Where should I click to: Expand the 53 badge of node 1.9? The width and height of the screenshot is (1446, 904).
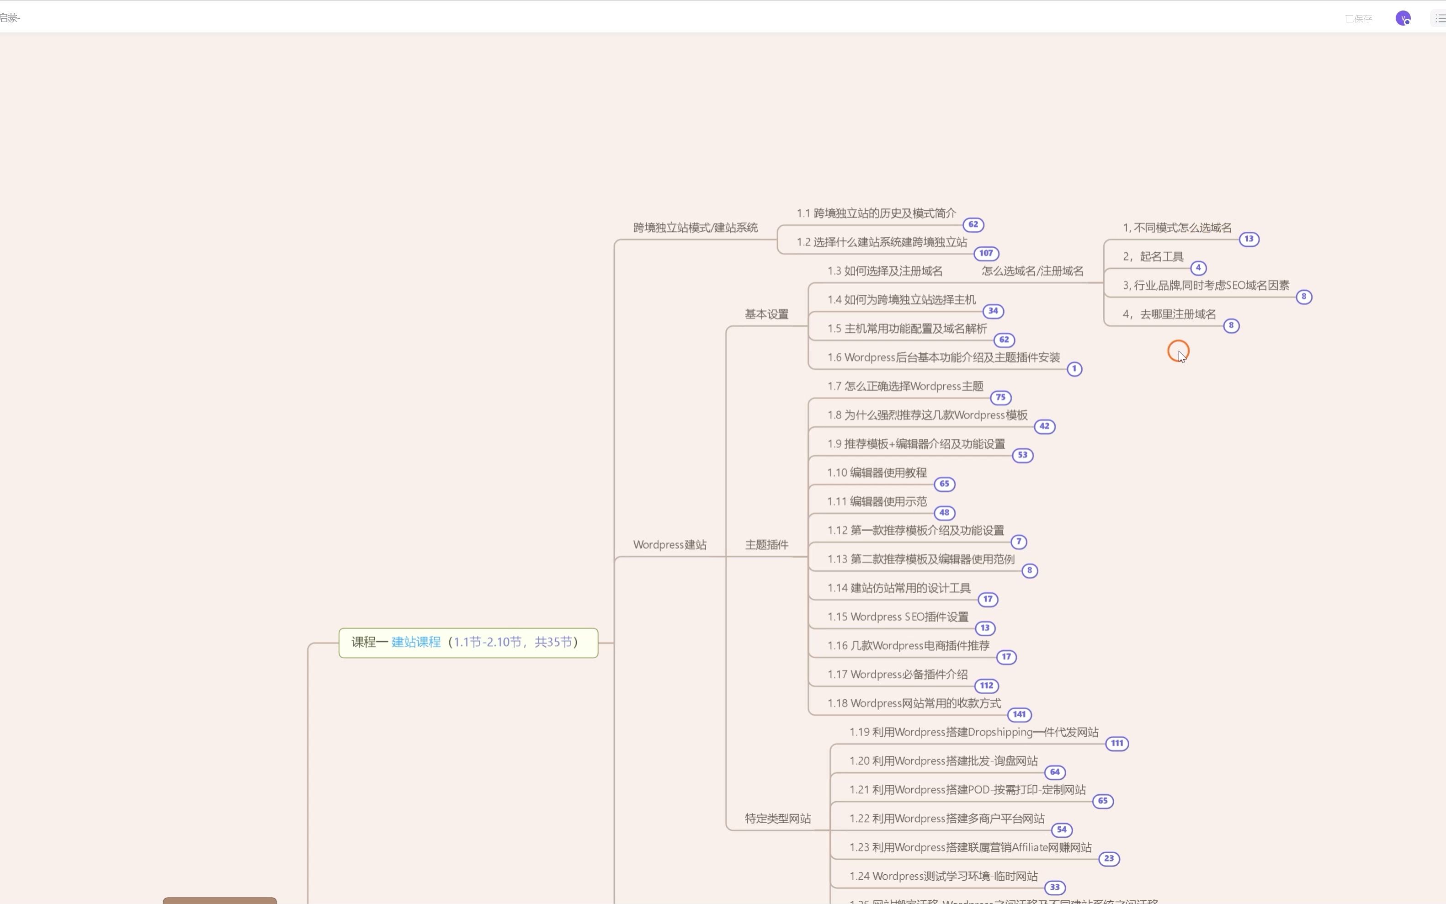click(1023, 455)
